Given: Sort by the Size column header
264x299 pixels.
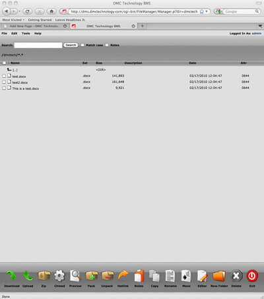Looking at the screenshot, I should [99, 63].
